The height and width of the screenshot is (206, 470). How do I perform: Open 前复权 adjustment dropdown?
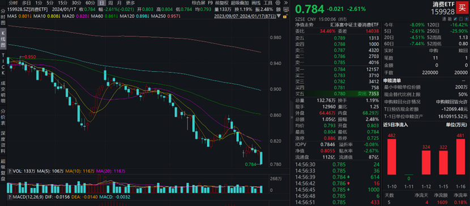(x=221, y=3)
